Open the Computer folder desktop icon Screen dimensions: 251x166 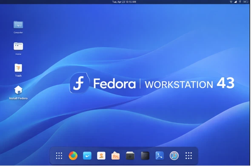click(18, 25)
